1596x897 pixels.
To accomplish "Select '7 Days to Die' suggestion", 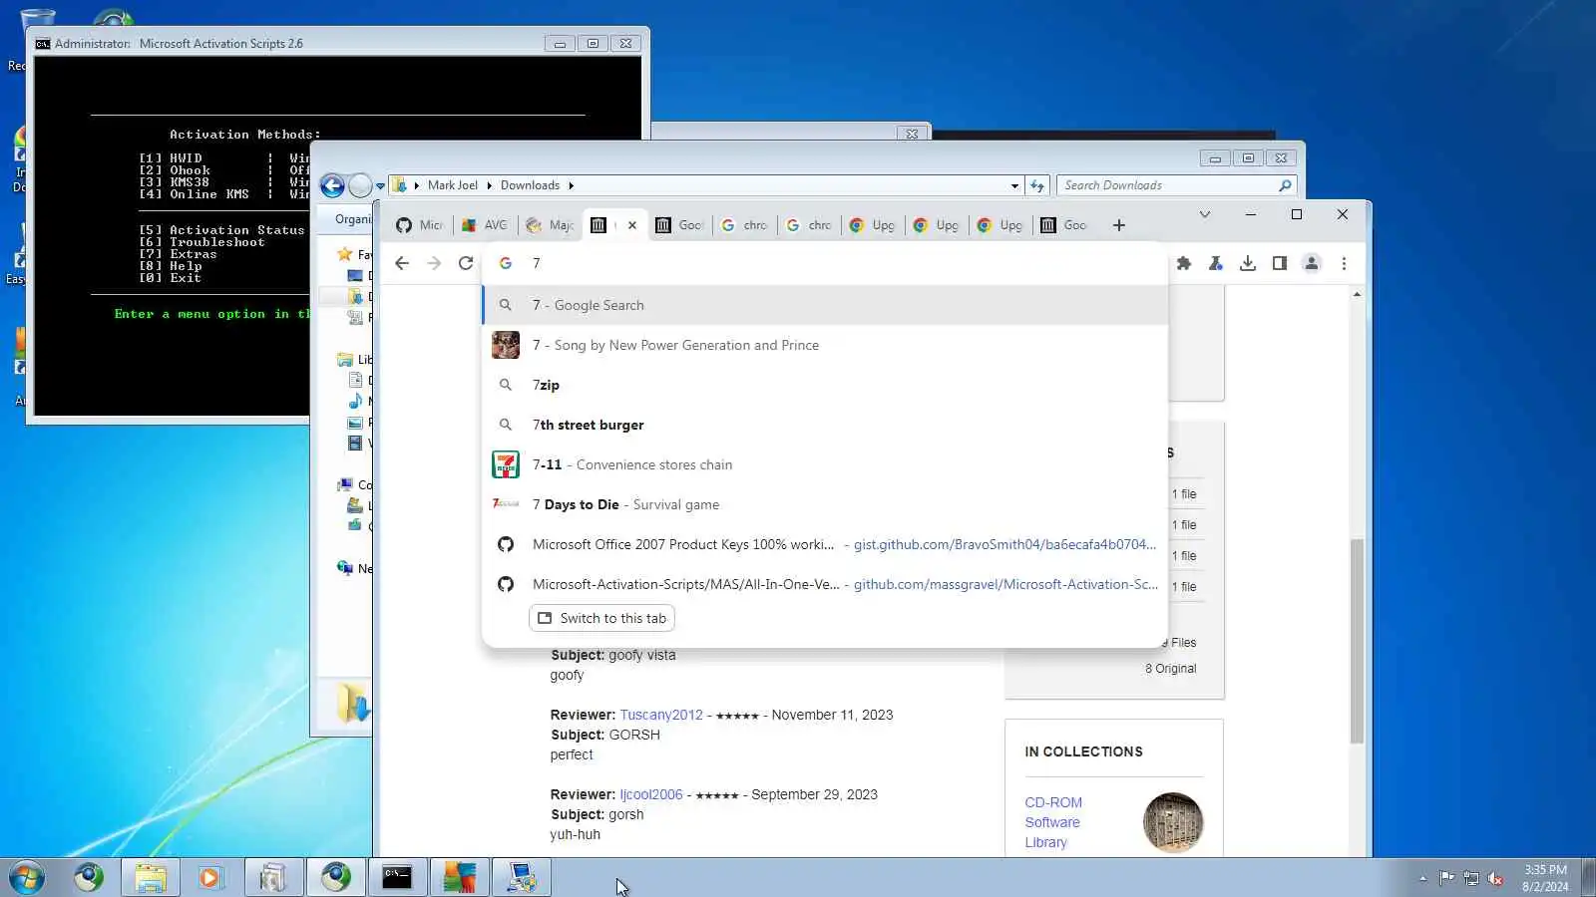I will click(825, 504).
